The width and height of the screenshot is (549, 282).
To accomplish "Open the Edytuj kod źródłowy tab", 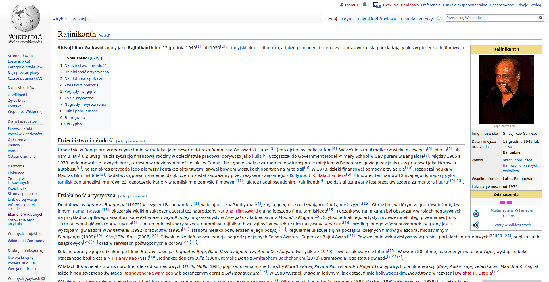I will click(377, 19).
